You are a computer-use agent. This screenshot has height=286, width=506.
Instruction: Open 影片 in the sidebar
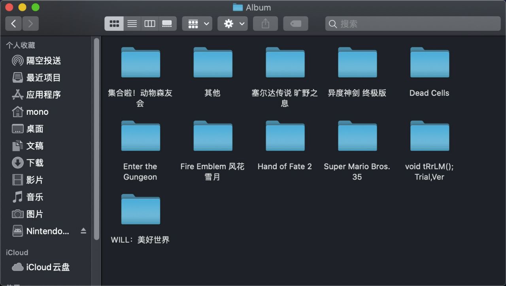click(x=28, y=180)
